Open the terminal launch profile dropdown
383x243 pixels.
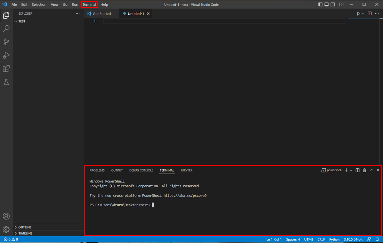point(350,170)
